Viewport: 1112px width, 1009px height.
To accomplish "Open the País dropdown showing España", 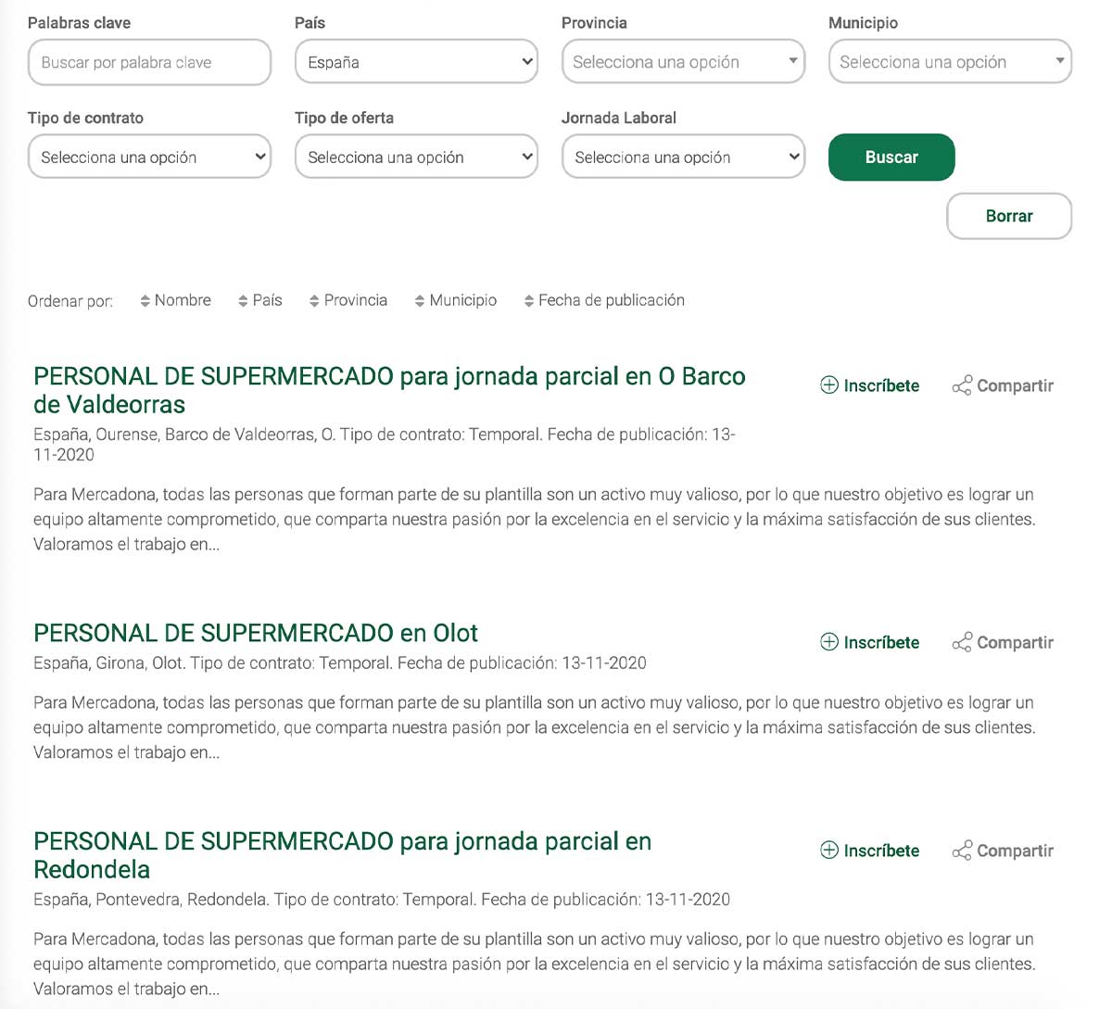I will (415, 62).
